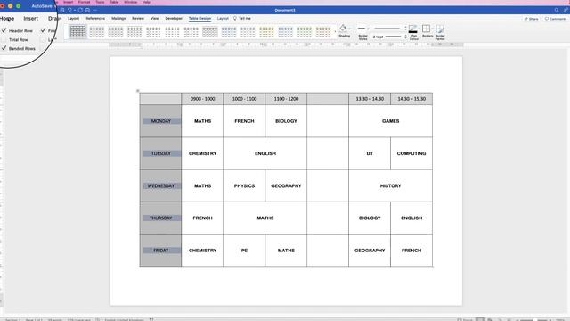
Task: Open the Shading dropdown arrow
Action: click(x=349, y=29)
